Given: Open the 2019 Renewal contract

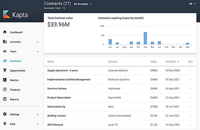Looking at the screenshot, I should 55,125.
